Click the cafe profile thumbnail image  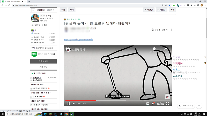point(35,18)
